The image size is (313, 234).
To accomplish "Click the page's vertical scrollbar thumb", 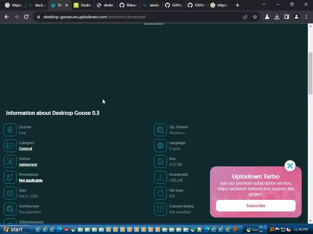I will point(310,73).
